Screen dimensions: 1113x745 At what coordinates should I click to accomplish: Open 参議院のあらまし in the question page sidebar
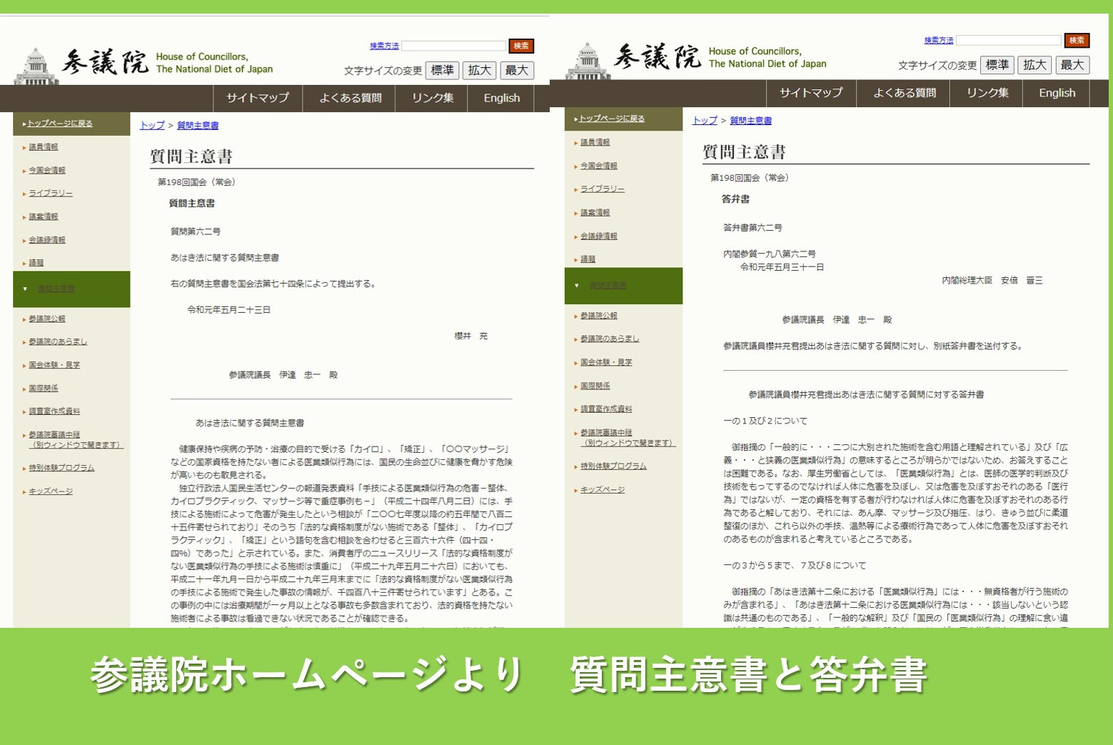pyautogui.click(x=58, y=341)
